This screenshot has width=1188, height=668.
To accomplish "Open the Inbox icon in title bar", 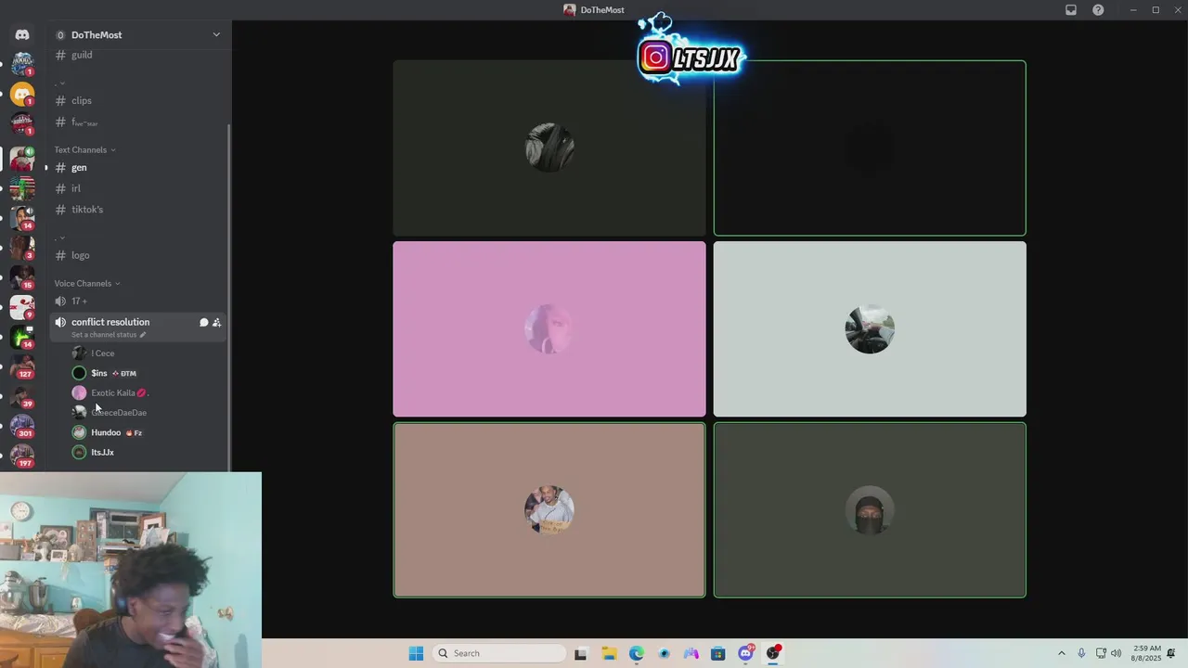I will [1071, 10].
